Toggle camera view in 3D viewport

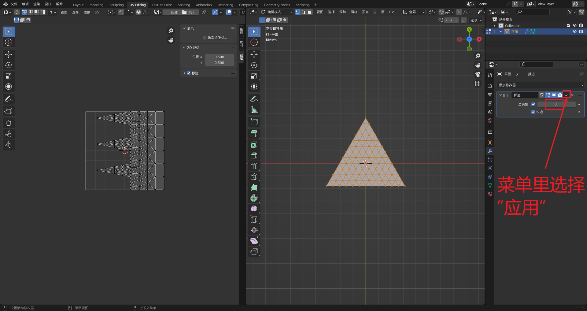478,74
